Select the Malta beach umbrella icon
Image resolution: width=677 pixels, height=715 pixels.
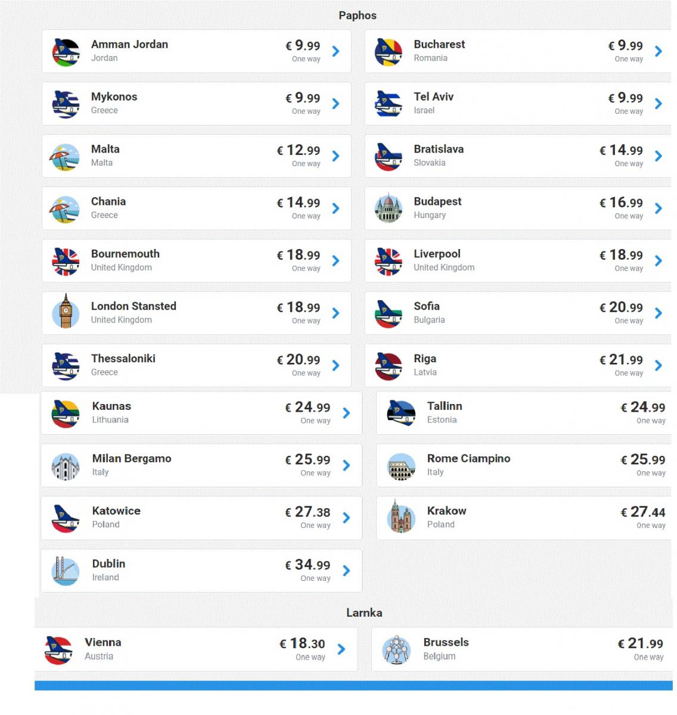click(x=66, y=157)
